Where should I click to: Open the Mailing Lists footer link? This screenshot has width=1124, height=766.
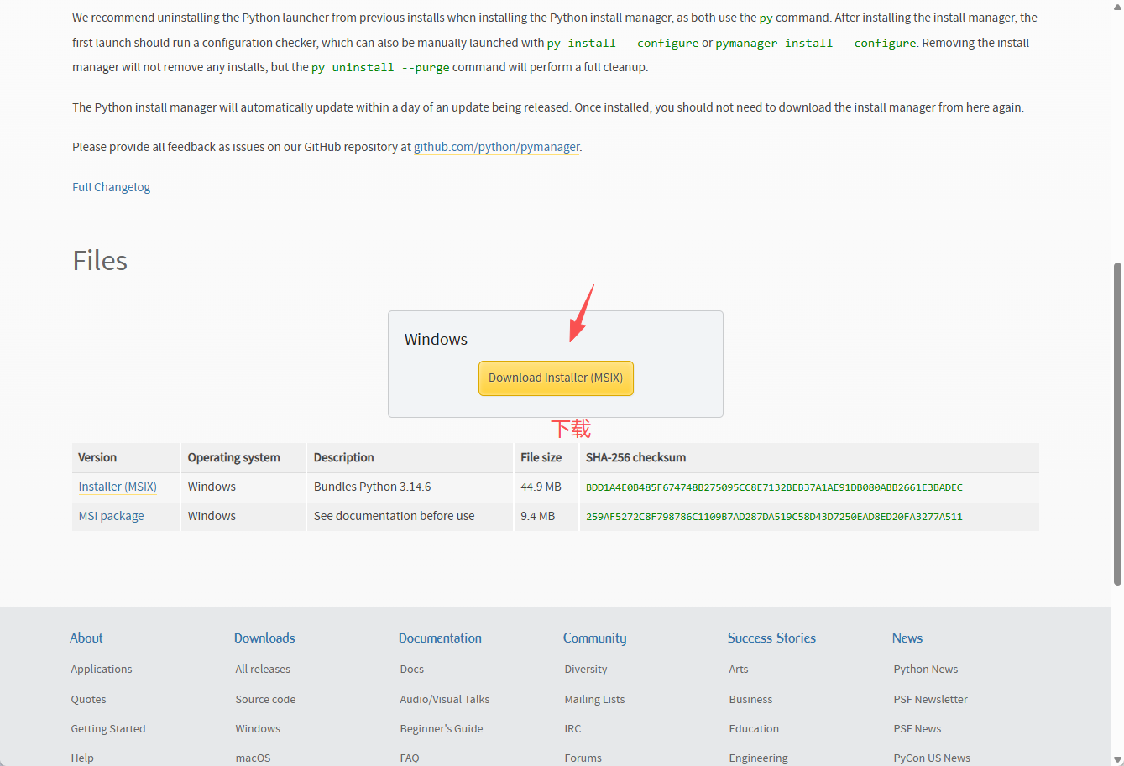(x=594, y=699)
